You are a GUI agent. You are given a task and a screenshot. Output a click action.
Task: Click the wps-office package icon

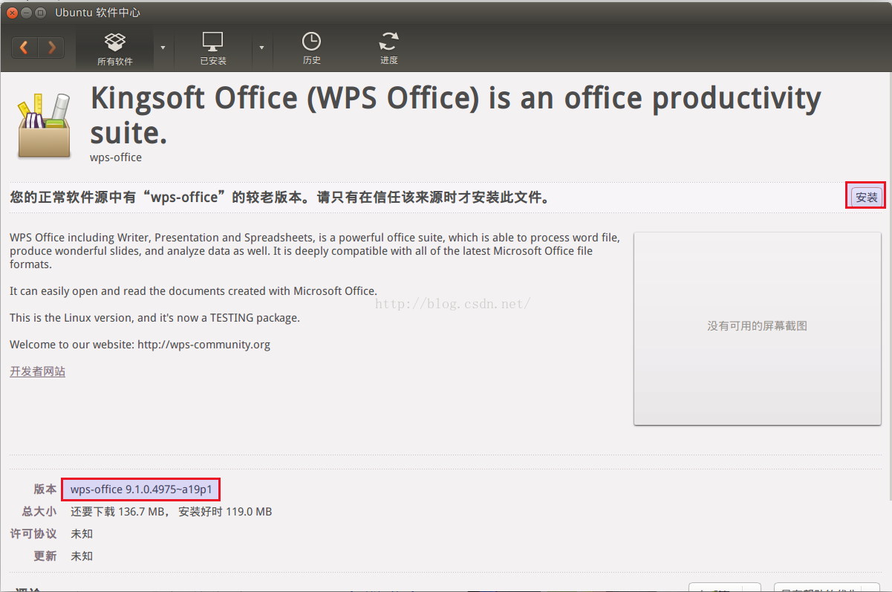(44, 125)
